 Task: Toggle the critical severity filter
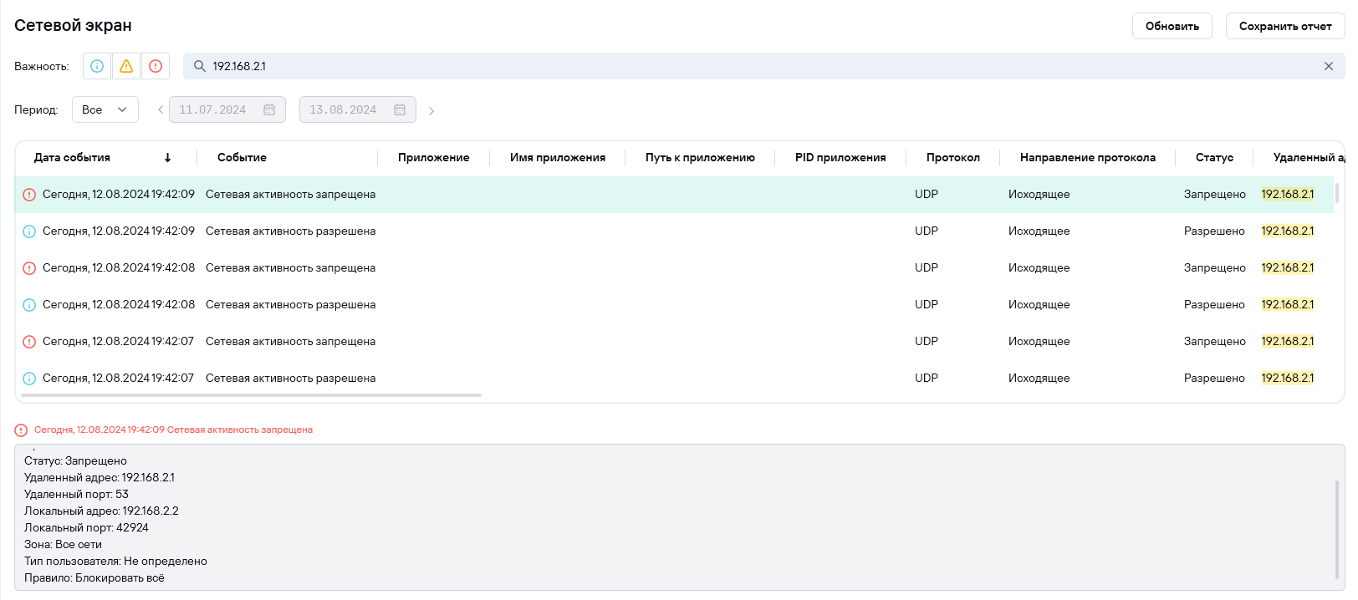(156, 66)
